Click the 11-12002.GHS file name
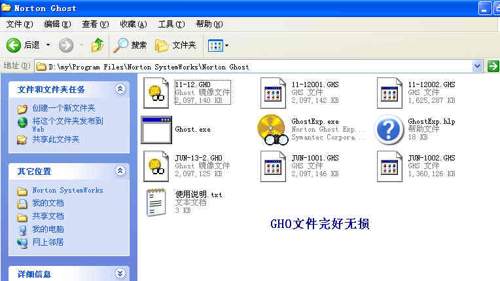 point(431,84)
